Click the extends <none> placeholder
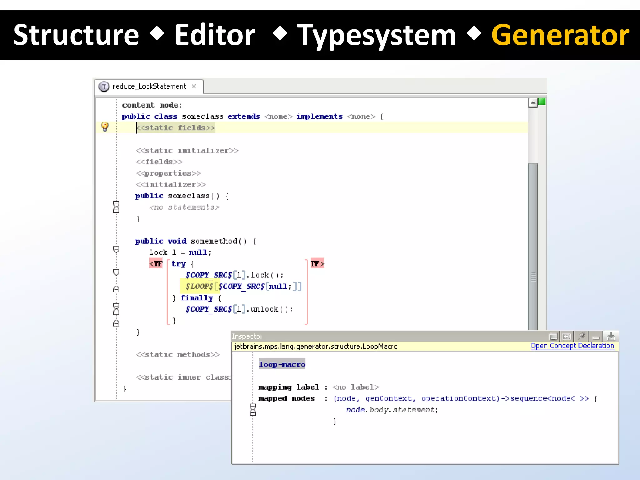The image size is (640, 480). click(x=279, y=117)
